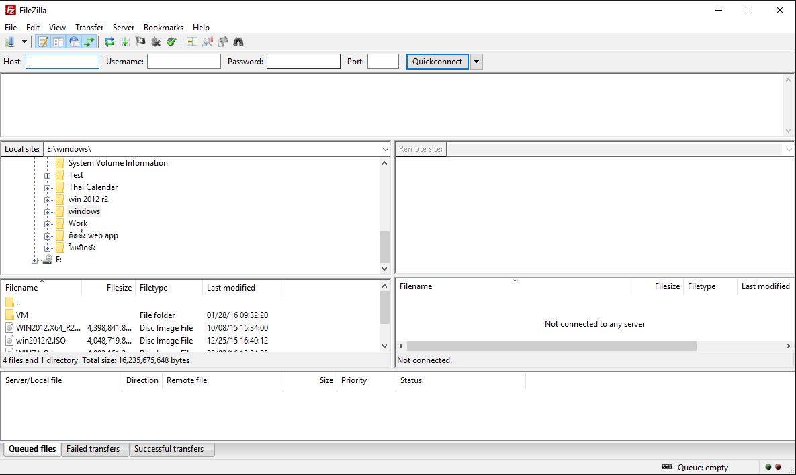The image size is (796, 475).
Task: Toggle processing of the transfer queue
Action: pos(125,42)
